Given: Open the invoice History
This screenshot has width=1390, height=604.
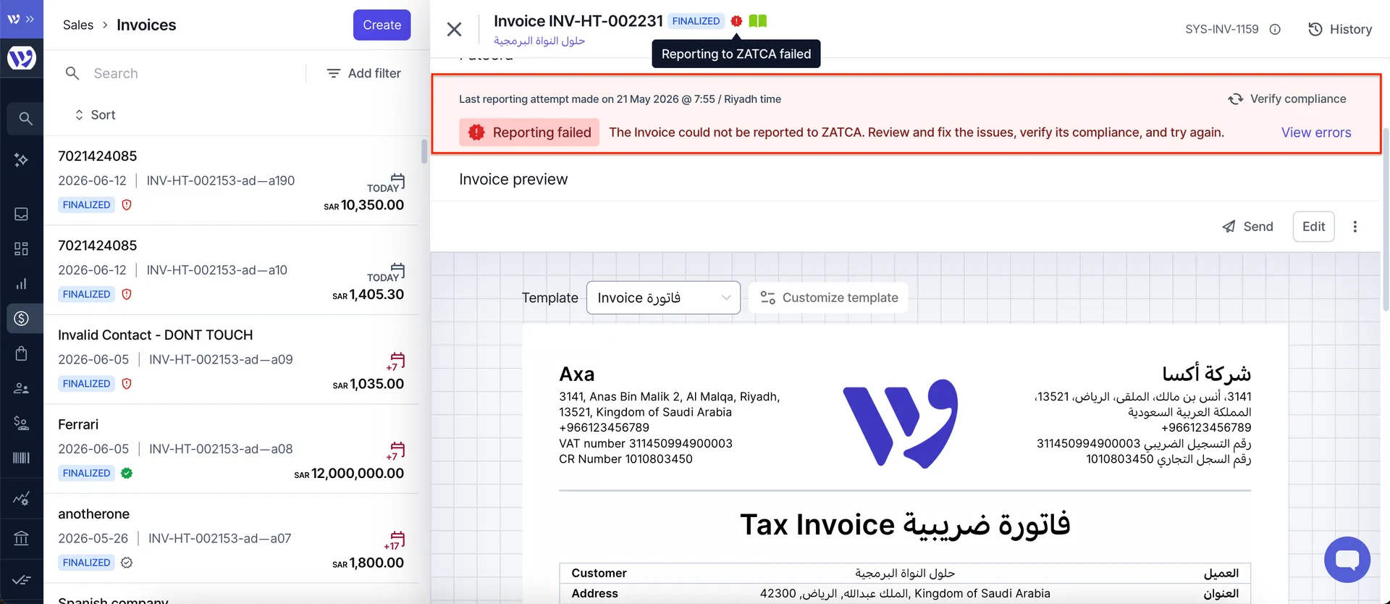Looking at the screenshot, I should pos(1340,29).
